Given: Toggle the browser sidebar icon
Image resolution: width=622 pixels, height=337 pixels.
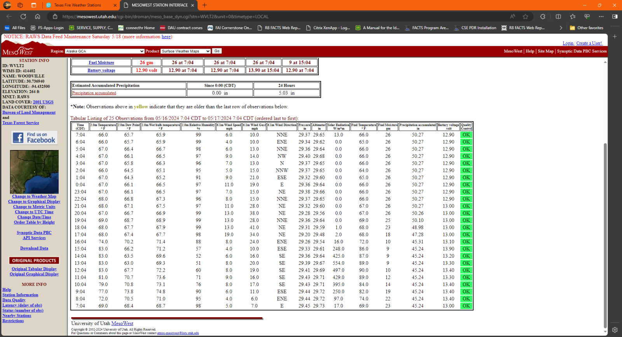Looking at the screenshot, I should 615,16.
